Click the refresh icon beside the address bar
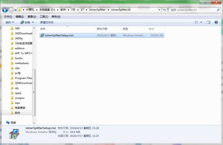This screenshot has height=145, width=223. (x=165, y=10)
